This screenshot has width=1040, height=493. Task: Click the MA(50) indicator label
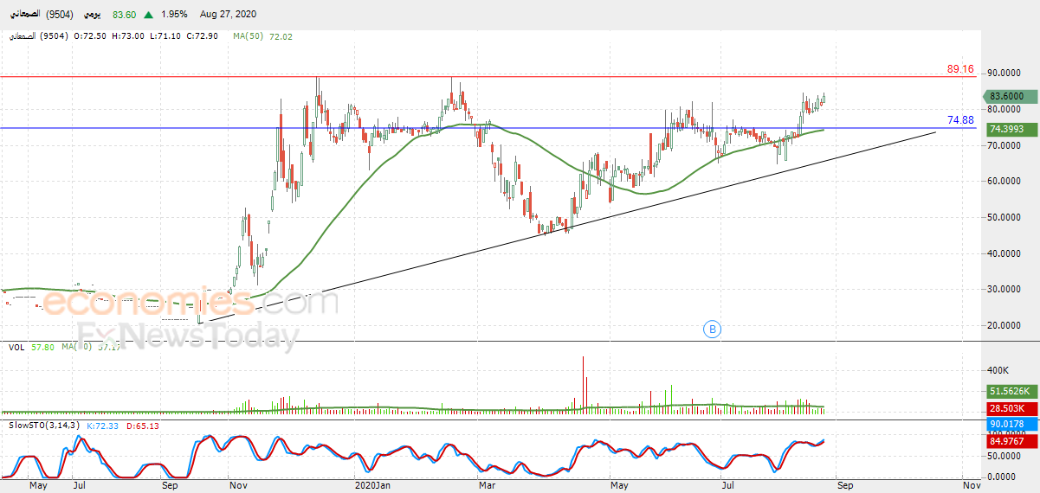point(249,36)
